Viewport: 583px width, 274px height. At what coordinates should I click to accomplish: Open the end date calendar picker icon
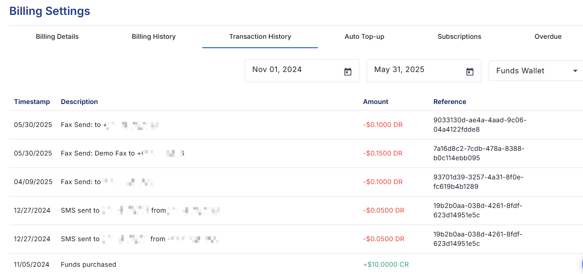coord(470,72)
